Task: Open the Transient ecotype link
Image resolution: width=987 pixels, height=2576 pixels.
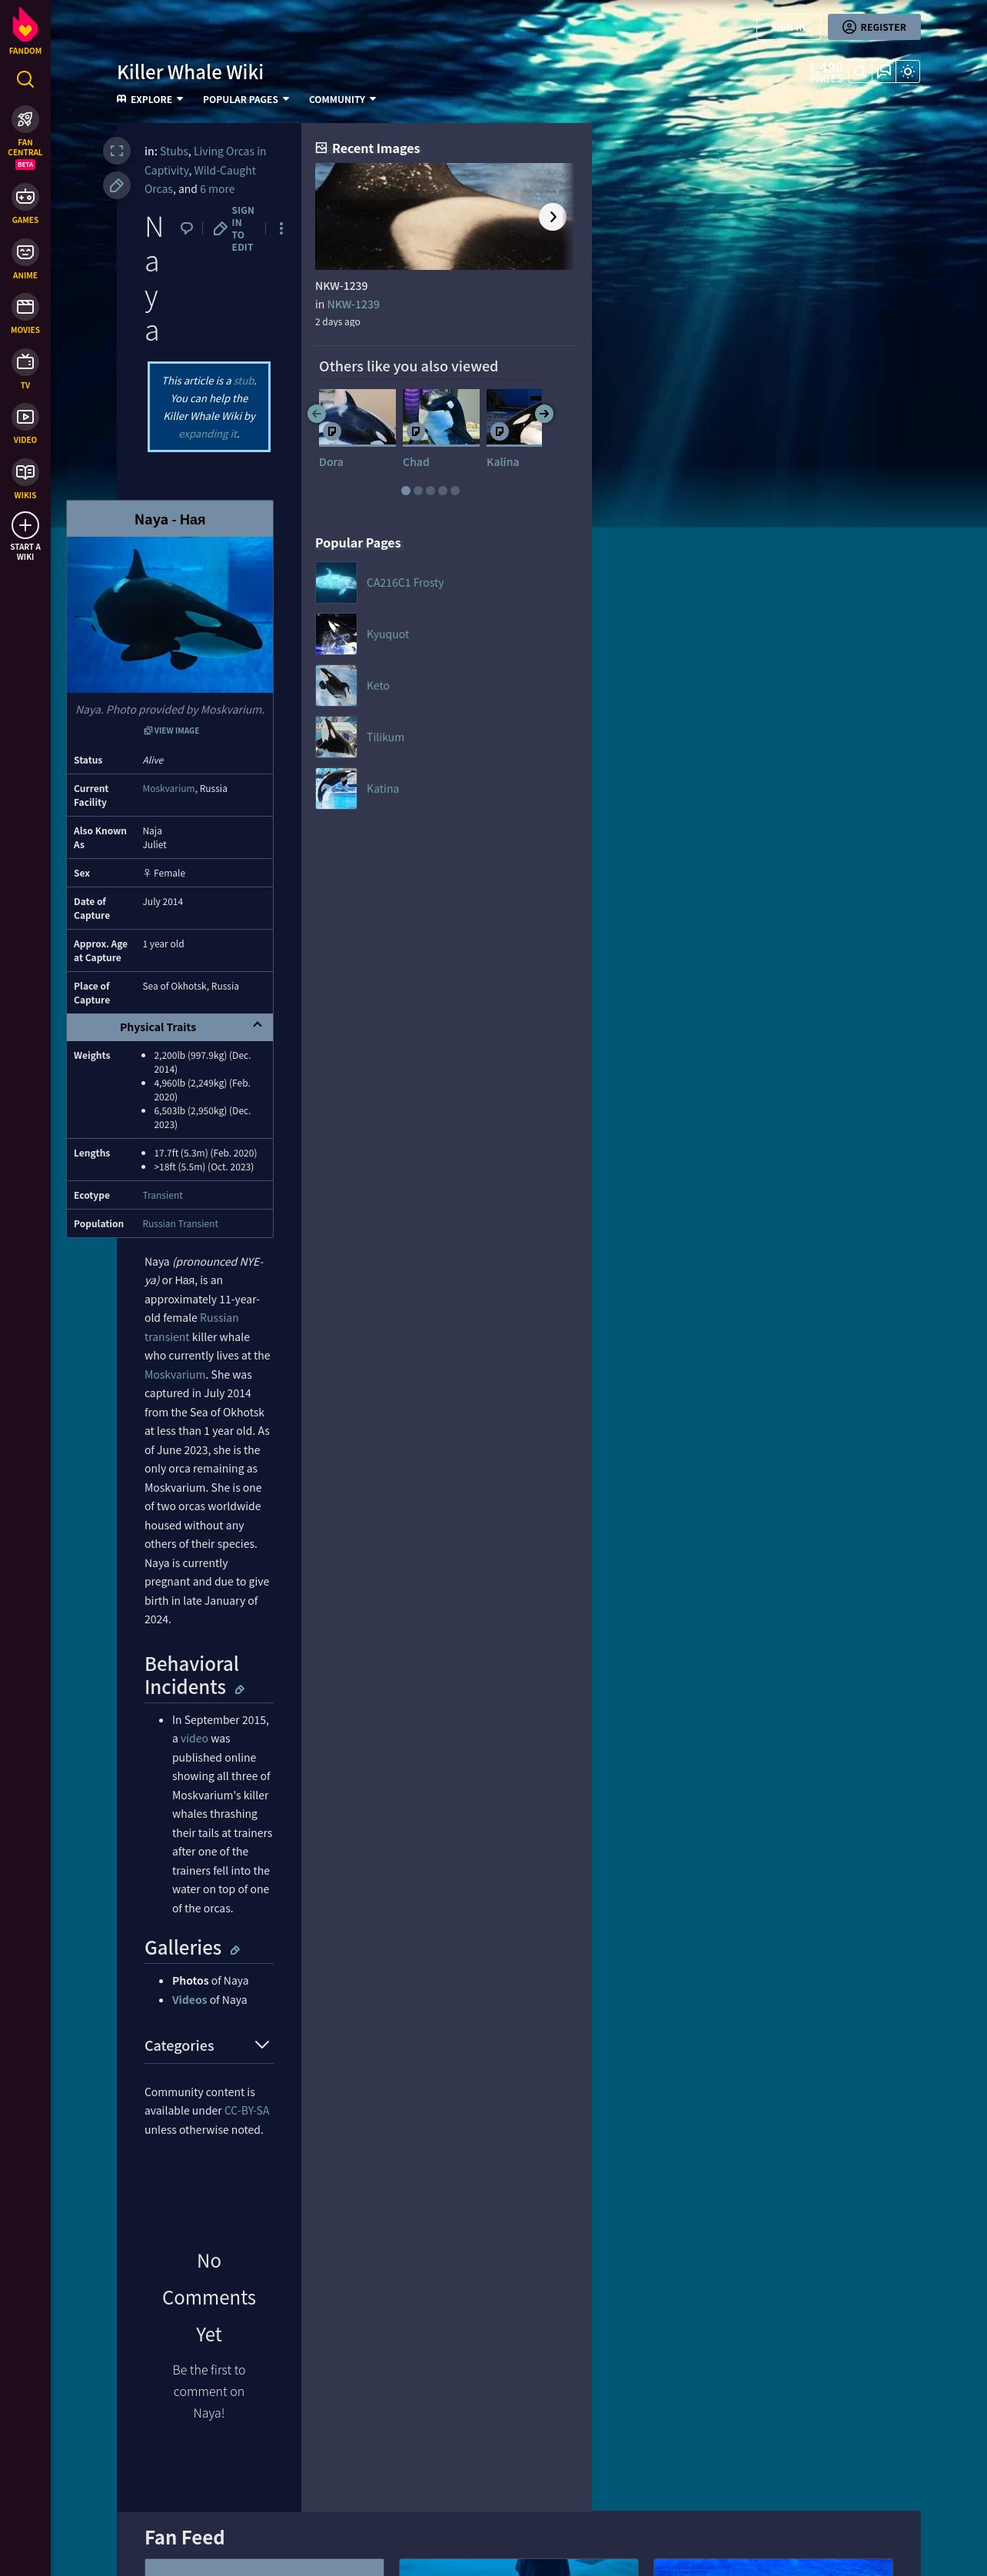Action: click(x=162, y=1195)
